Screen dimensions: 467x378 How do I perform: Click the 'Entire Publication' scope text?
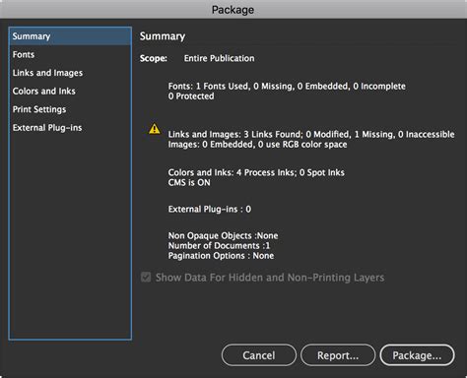click(219, 58)
